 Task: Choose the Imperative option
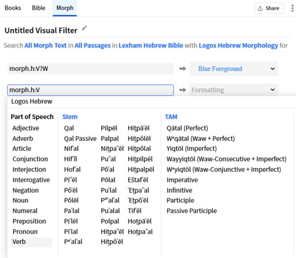click(x=182, y=180)
